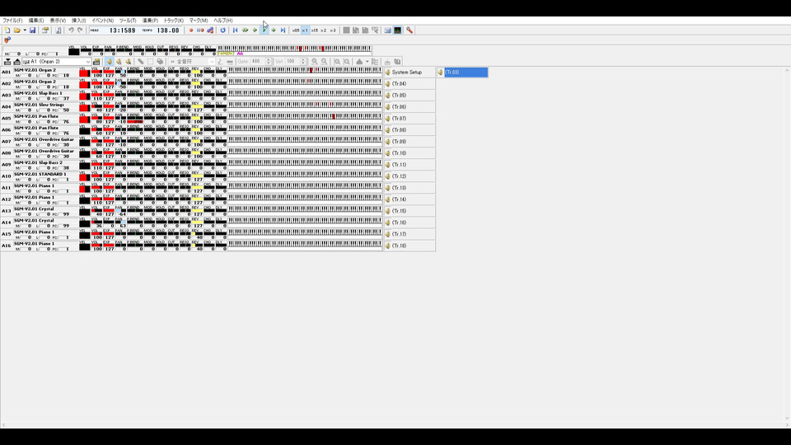The height and width of the screenshot is (445, 791).
Task: Select the pencil draw tool
Action: tap(141, 62)
